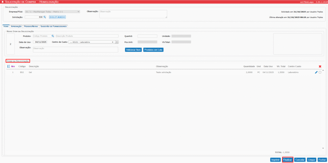Click the Produtos em Lote button
The height and width of the screenshot is (163, 328).
click(x=153, y=50)
